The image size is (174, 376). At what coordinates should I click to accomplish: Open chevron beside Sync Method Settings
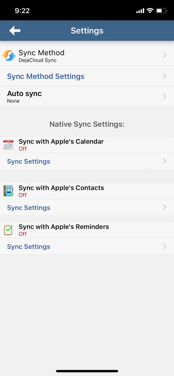(x=165, y=76)
